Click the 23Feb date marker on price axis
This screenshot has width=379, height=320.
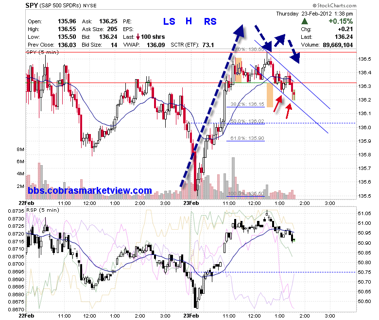tap(191, 203)
